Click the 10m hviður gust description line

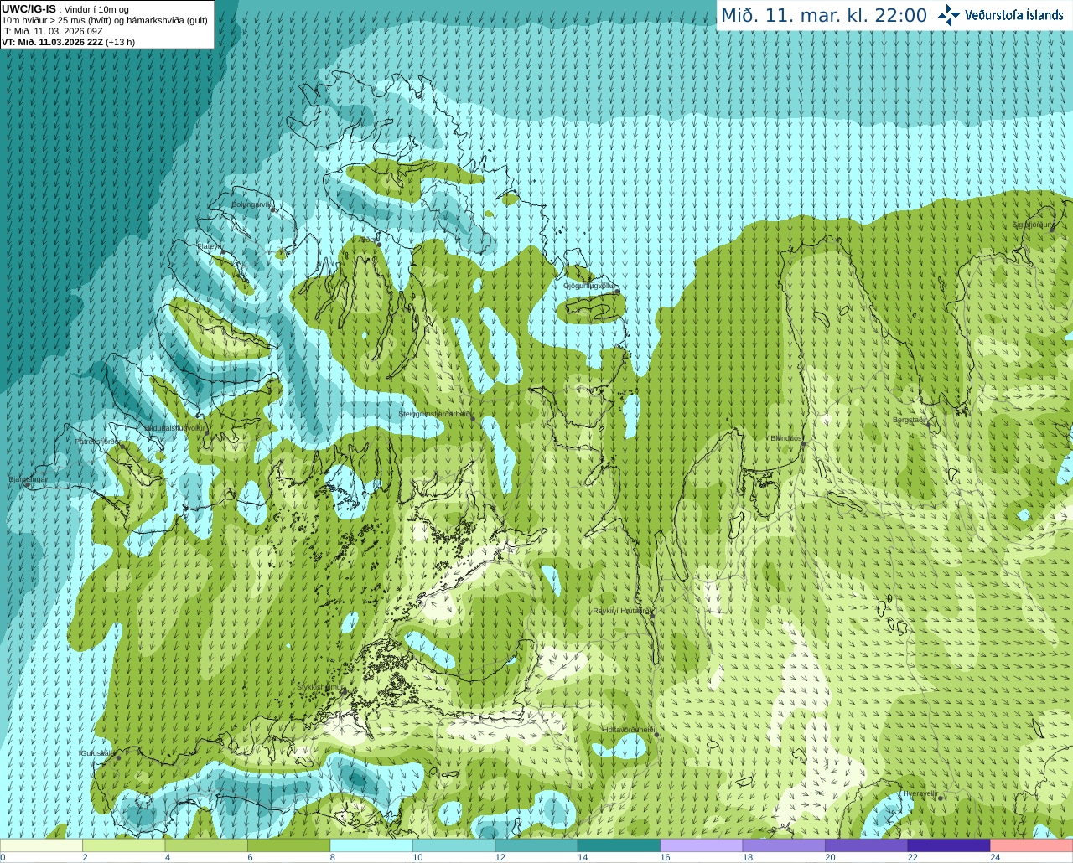(105, 20)
